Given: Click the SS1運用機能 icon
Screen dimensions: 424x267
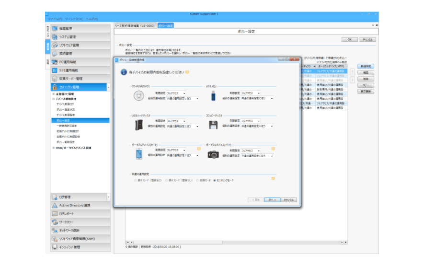Looking at the screenshot, I should coord(55,70).
